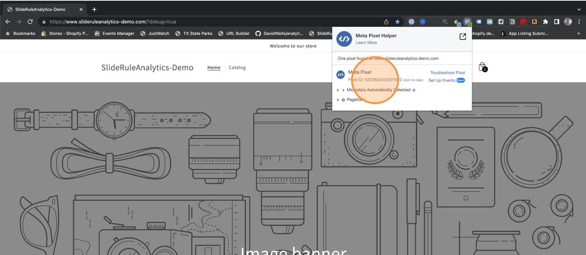Open the TX State Parks bookmark
The image size is (586, 255).
(x=194, y=34)
